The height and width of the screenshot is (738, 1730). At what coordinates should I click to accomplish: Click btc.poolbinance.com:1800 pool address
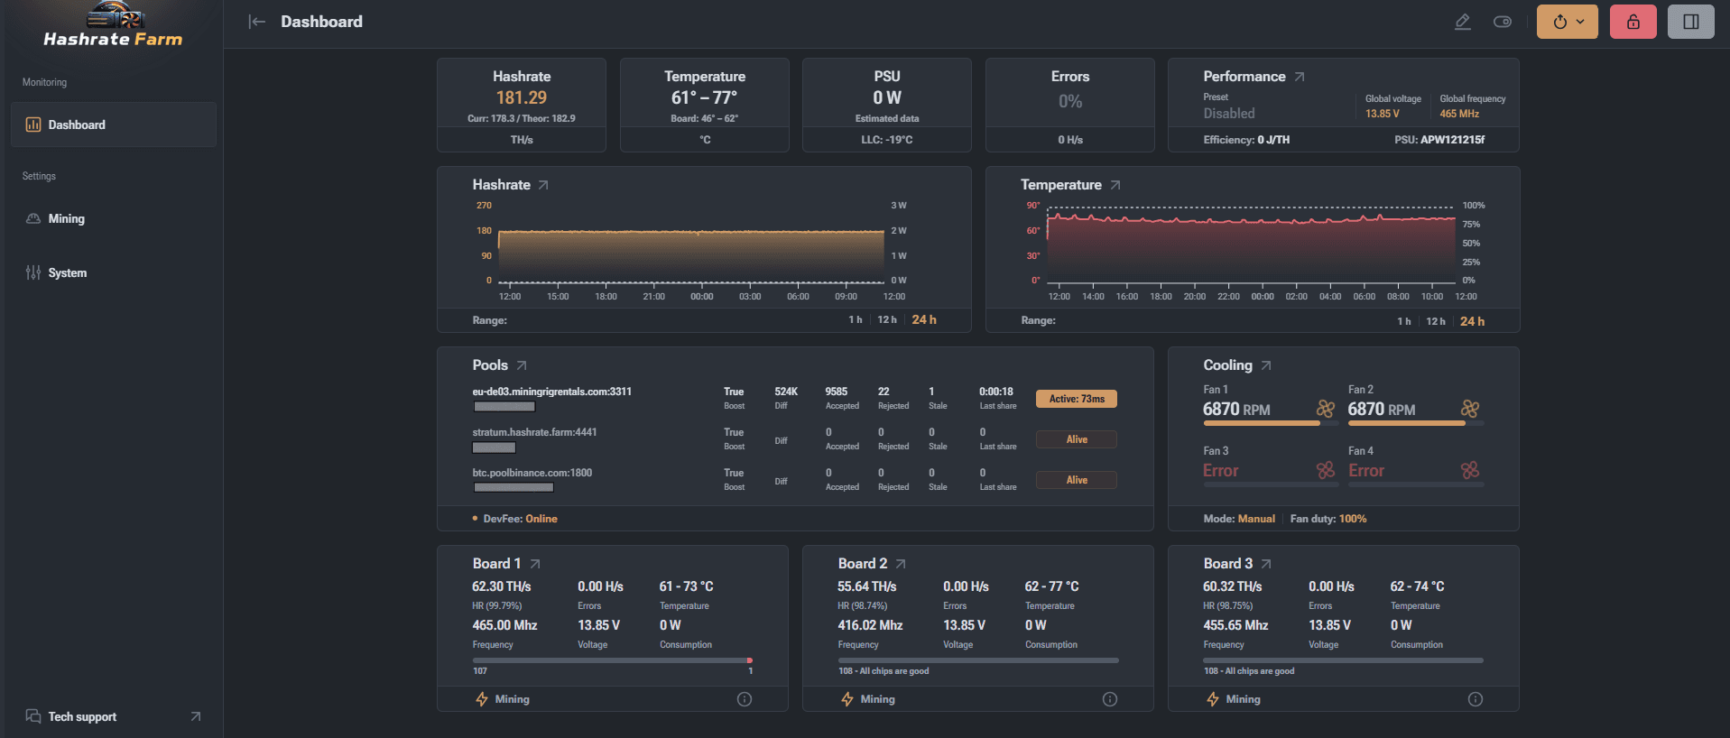(532, 473)
